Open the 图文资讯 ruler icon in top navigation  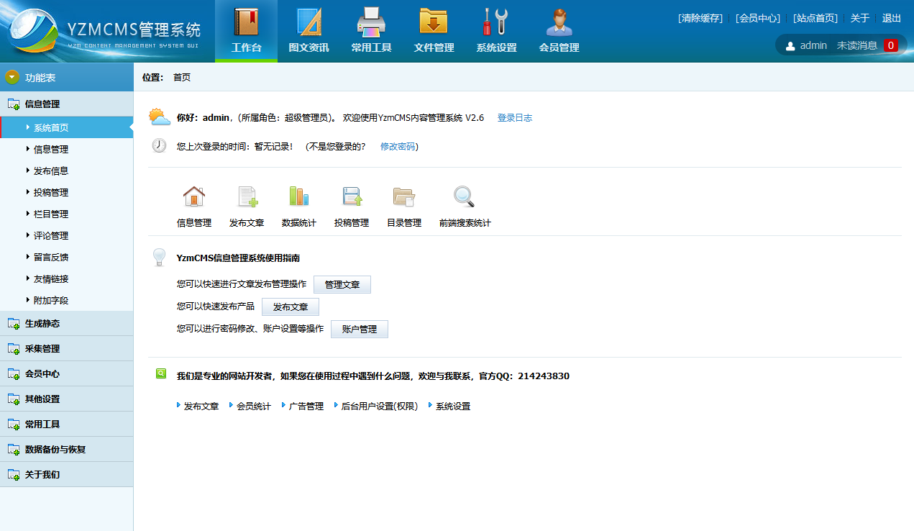click(309, 22)
